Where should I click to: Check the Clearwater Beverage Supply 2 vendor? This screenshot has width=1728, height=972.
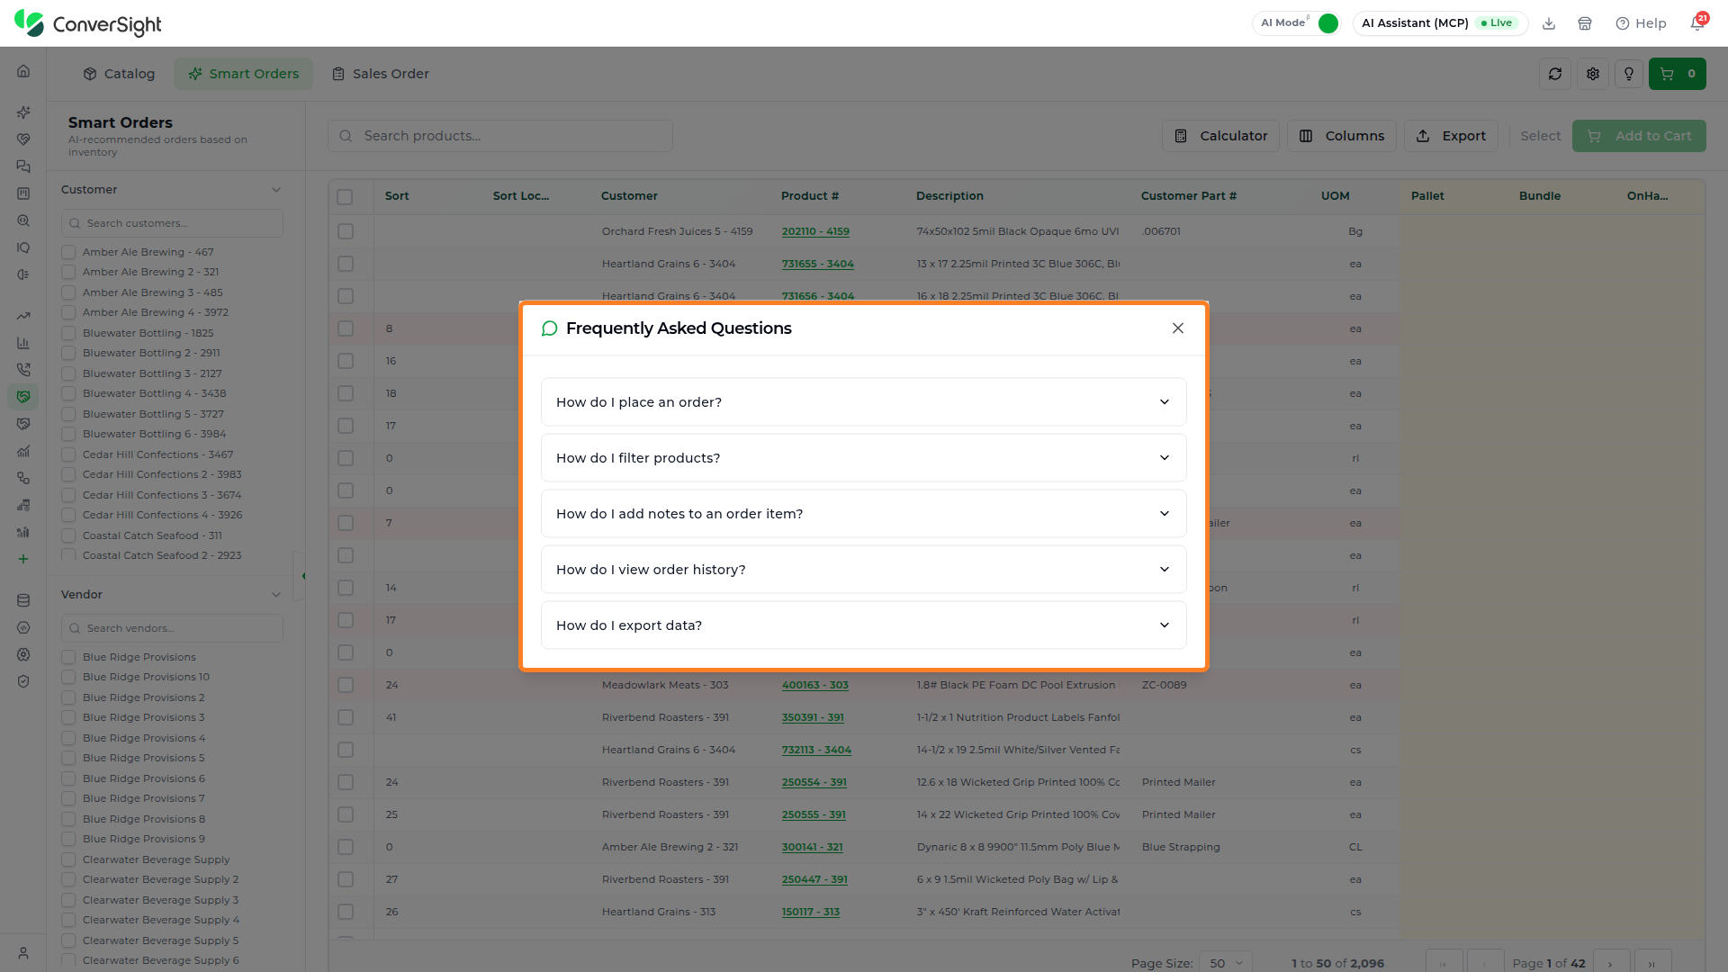[x=68, y=879]
